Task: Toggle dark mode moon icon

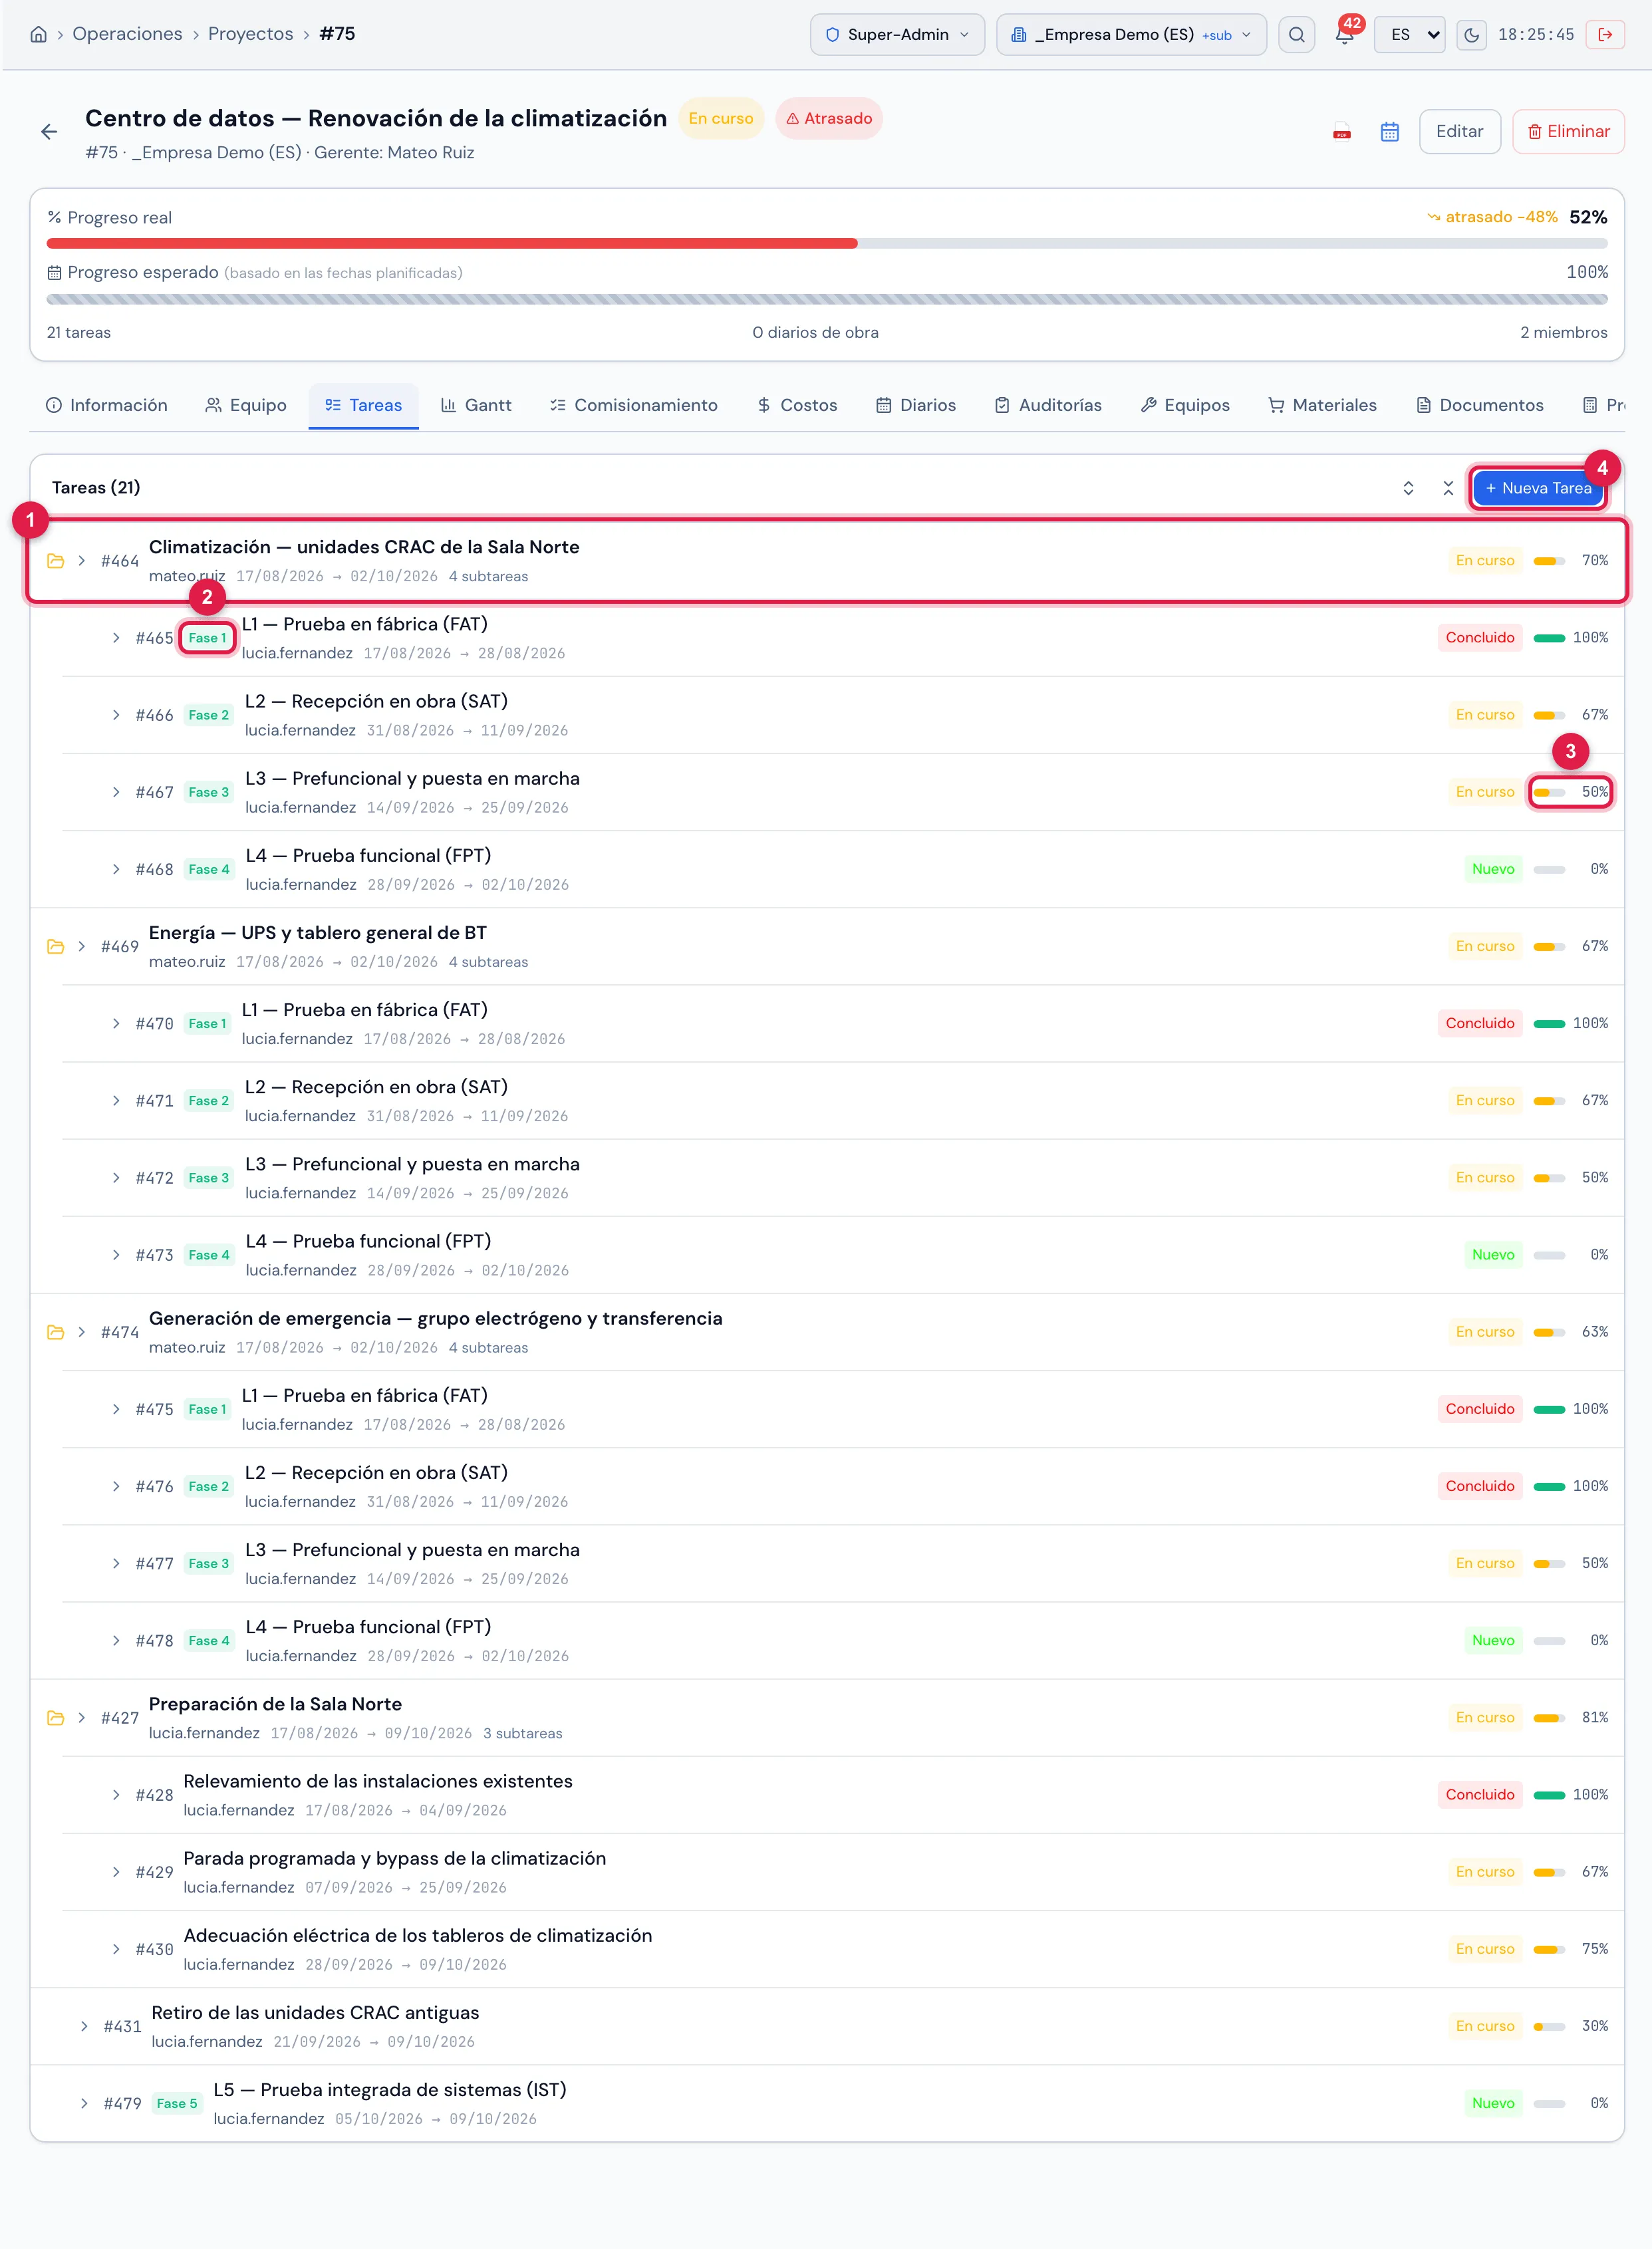Action: [x=1471, y=34]
